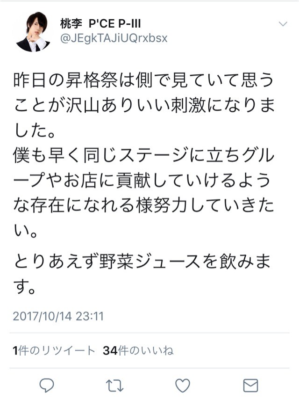The width and height of the screenshot is (299, 400).
Task: Tap the text 努力していきたい
Action: (x=144, y=218)
